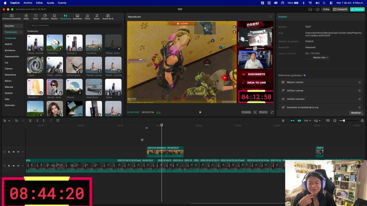Open the Completa quality dropdown

(246, 112)
